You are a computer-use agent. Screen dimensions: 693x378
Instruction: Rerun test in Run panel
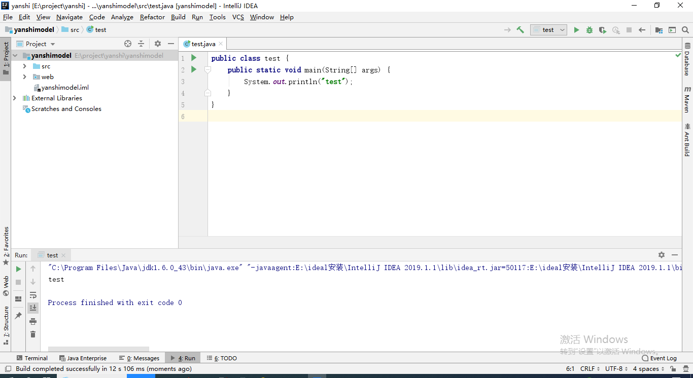pos(18,269)
